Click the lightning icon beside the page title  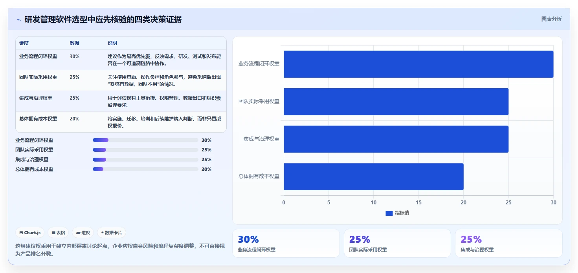(x=18, y=20)
